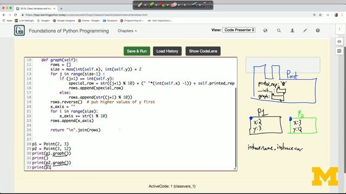346x194 pixels.
Task: Click code line 'return "\n".join(rows)'
Action: [76, 130]
